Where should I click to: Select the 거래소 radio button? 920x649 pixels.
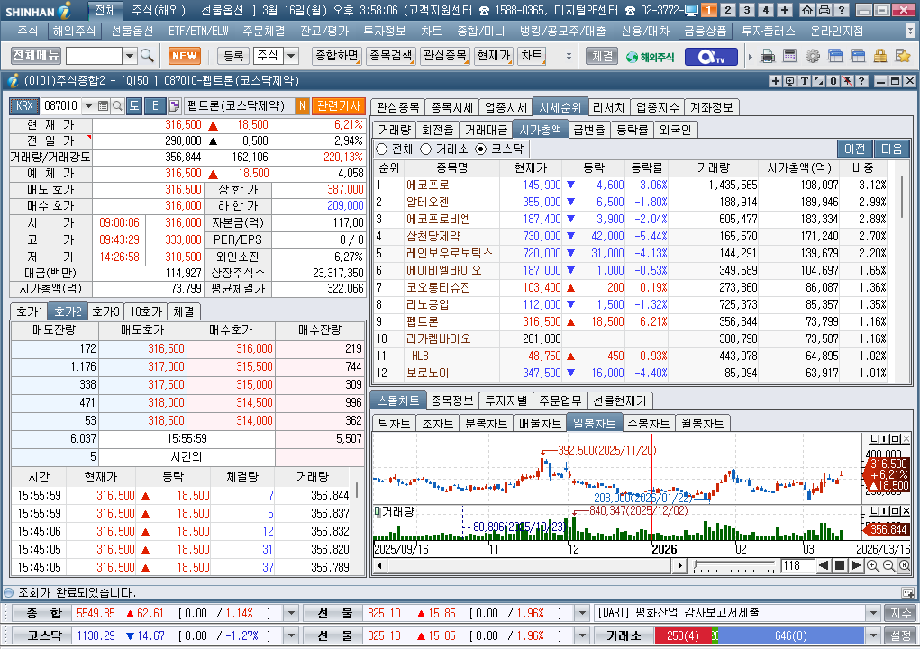point(426,149)
